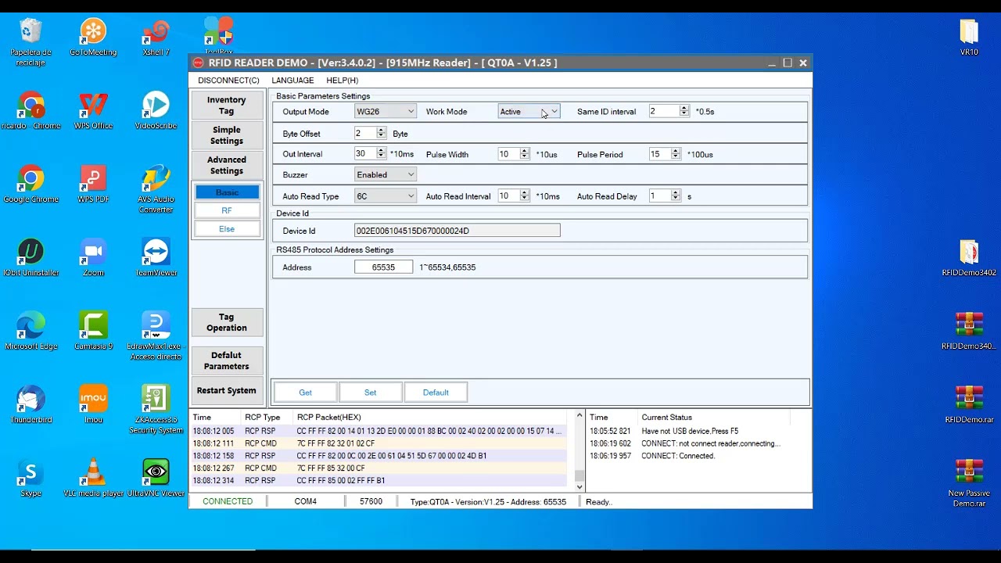This screenshot has height=563, width=1001.
Task: Open RFIDDemo3402 folder on desktop
Action: tap(969, 257)
